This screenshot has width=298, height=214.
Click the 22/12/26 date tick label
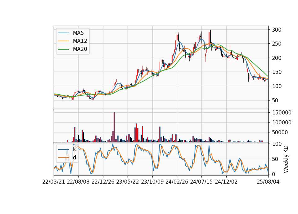click(x=103, y=182)
